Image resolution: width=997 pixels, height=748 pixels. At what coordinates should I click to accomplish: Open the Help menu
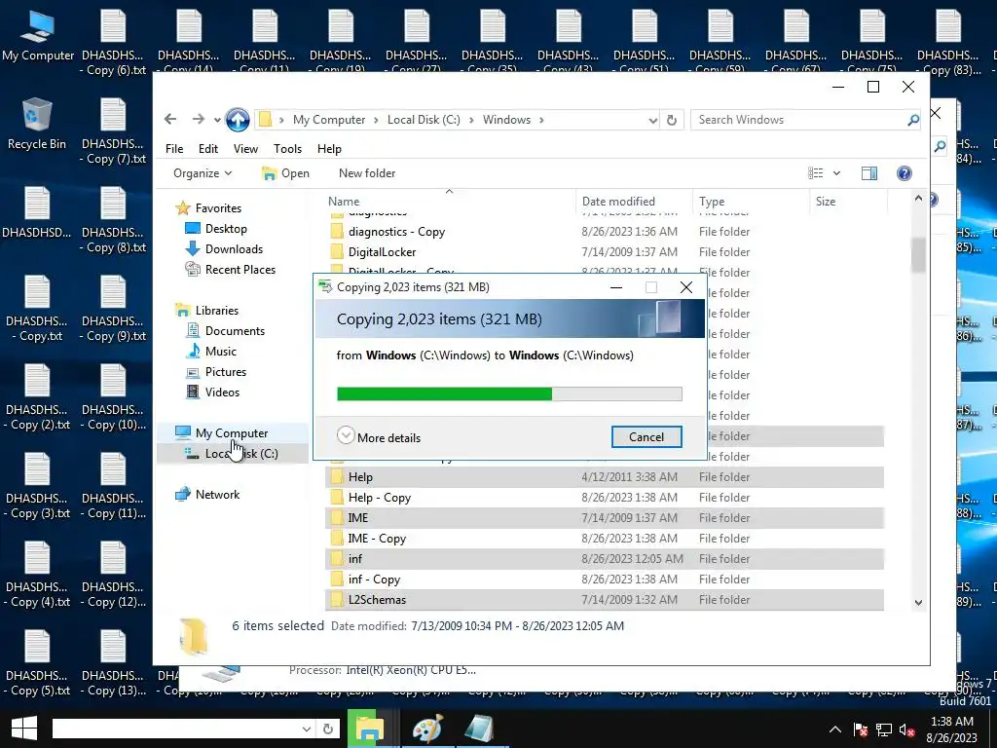click(329, 149)
